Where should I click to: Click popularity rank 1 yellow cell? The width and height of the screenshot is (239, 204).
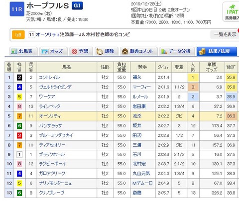[193, 77]
